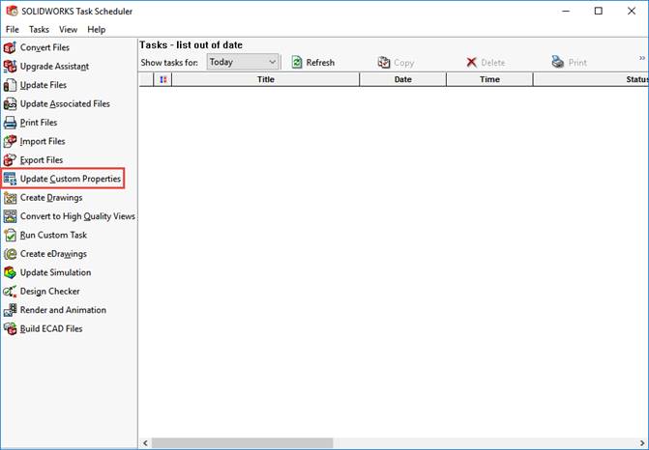Click the Update Associated Files label
The height and width of the screenshot is (450, 649).
coord(65,104)
